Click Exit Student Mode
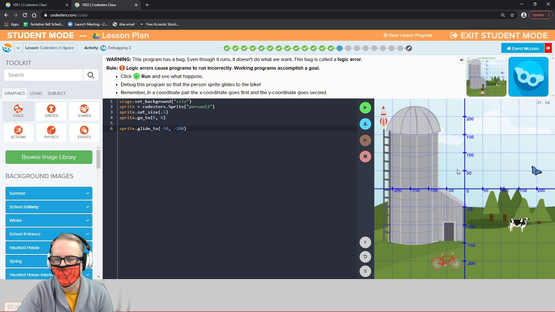 pos(499,36)
